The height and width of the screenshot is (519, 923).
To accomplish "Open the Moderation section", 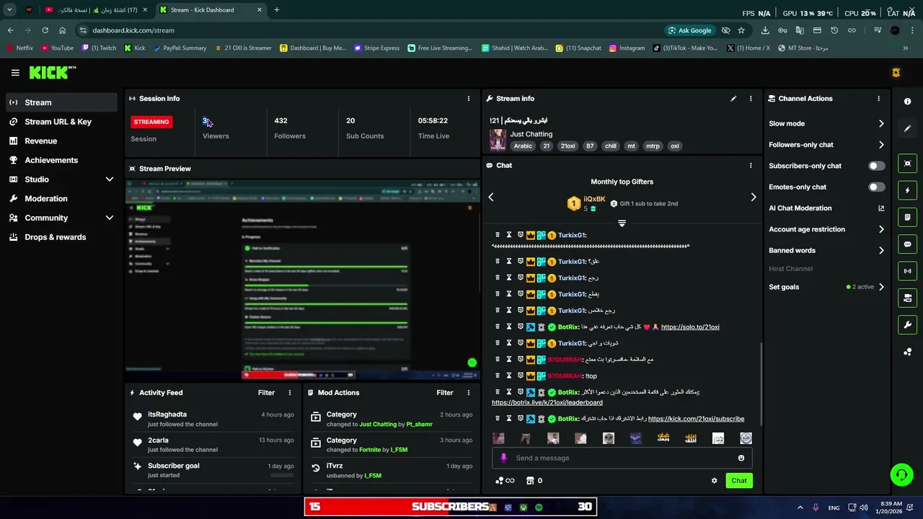I will [60, 198].
